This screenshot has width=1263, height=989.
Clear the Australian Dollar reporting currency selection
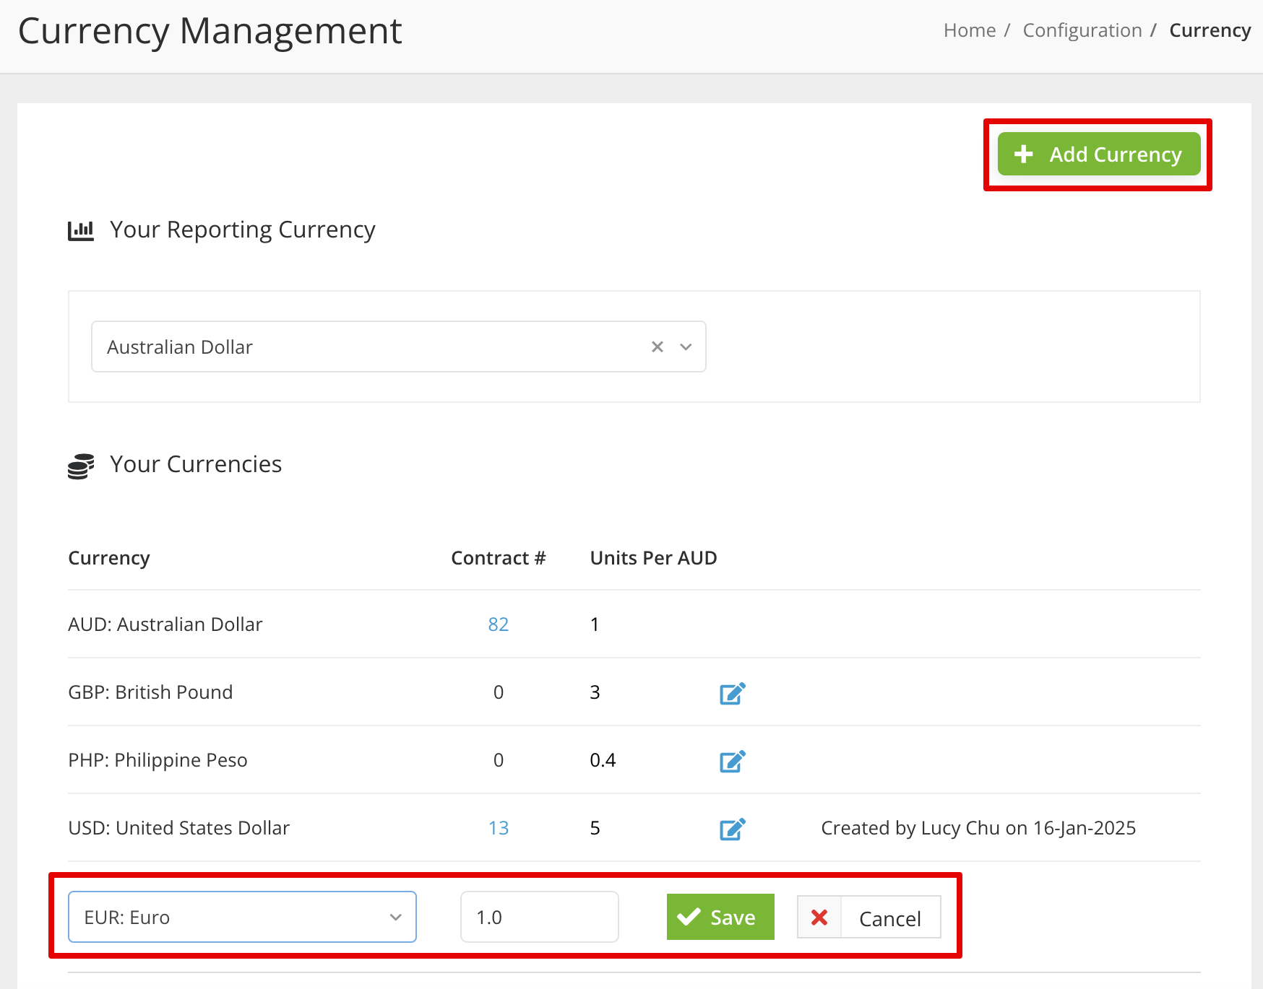657,347
